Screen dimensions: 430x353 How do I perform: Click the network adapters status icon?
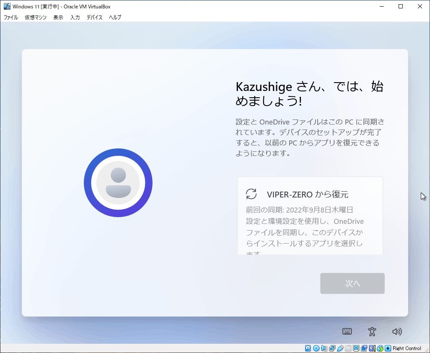tap(332, 348)
